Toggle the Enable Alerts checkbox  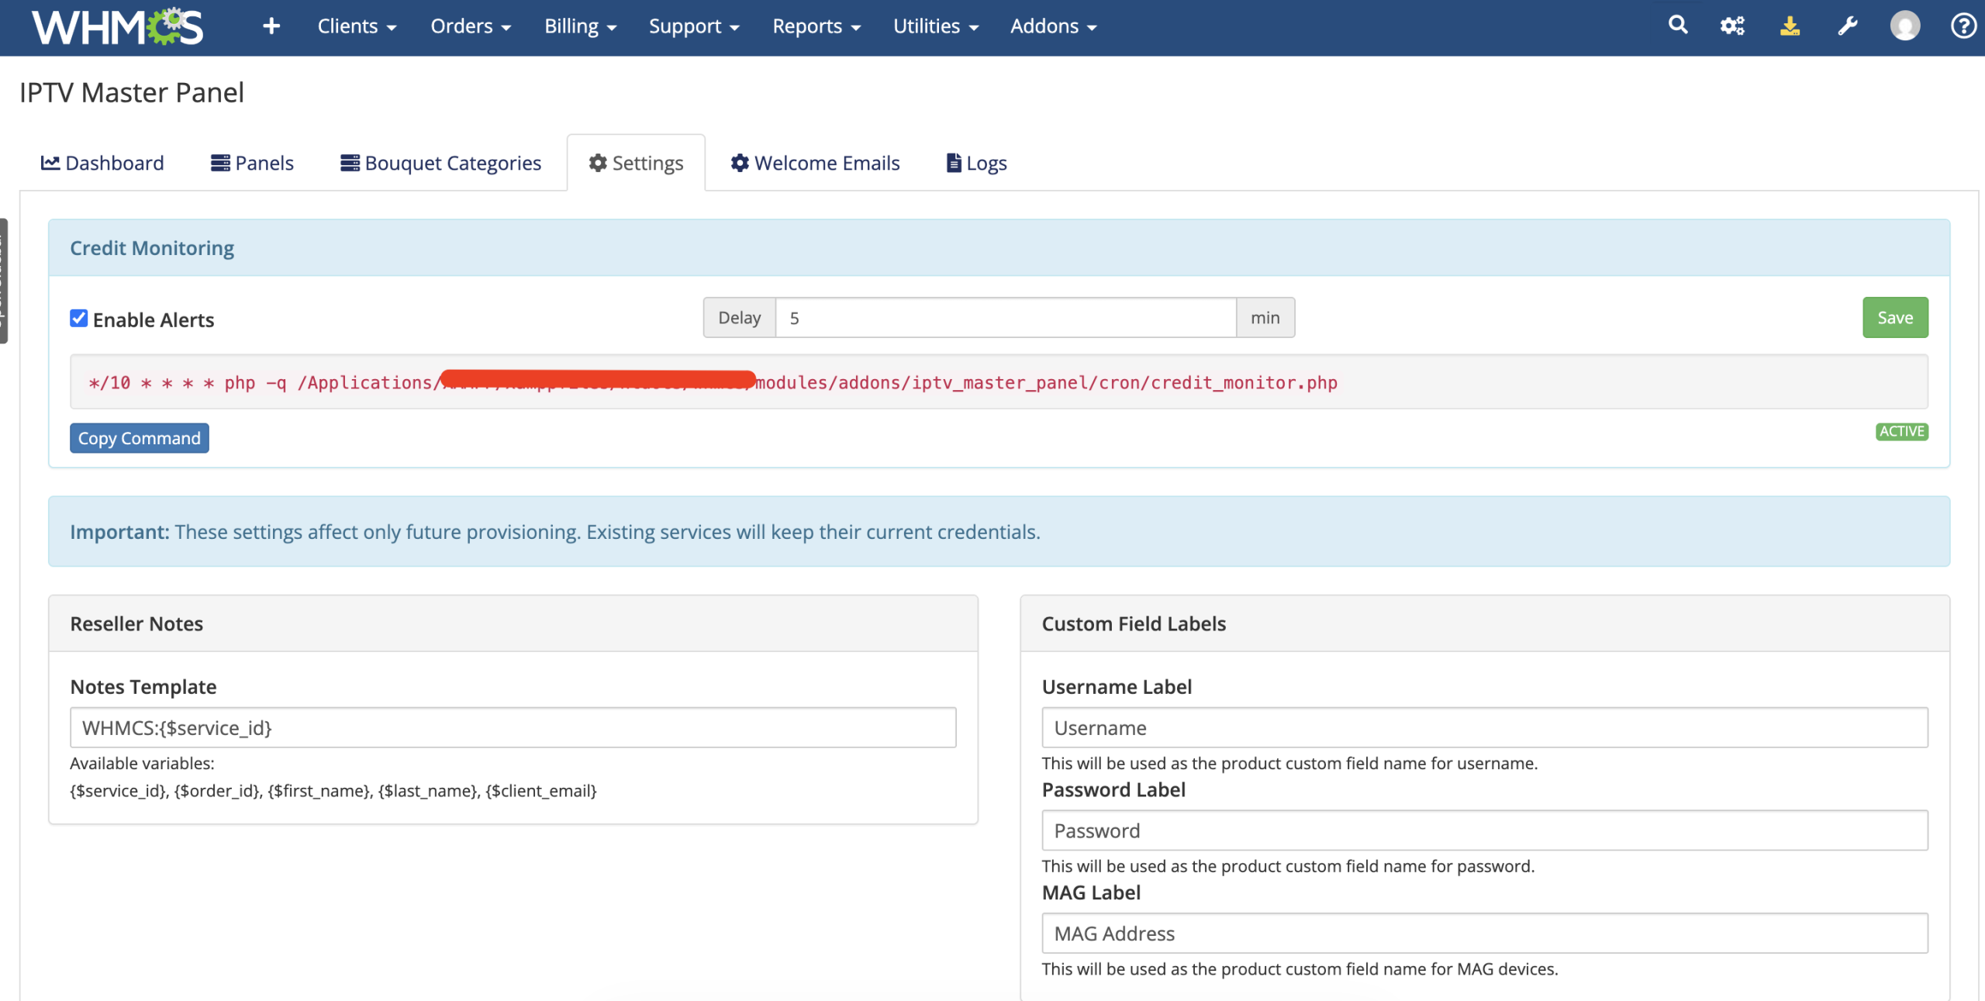[x=78, y=318]
